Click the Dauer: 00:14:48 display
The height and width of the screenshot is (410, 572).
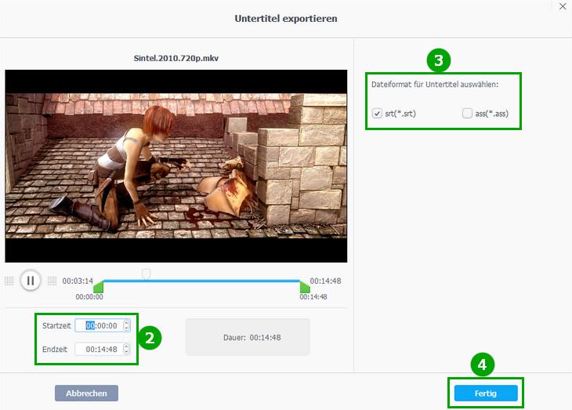click(248, 337)
